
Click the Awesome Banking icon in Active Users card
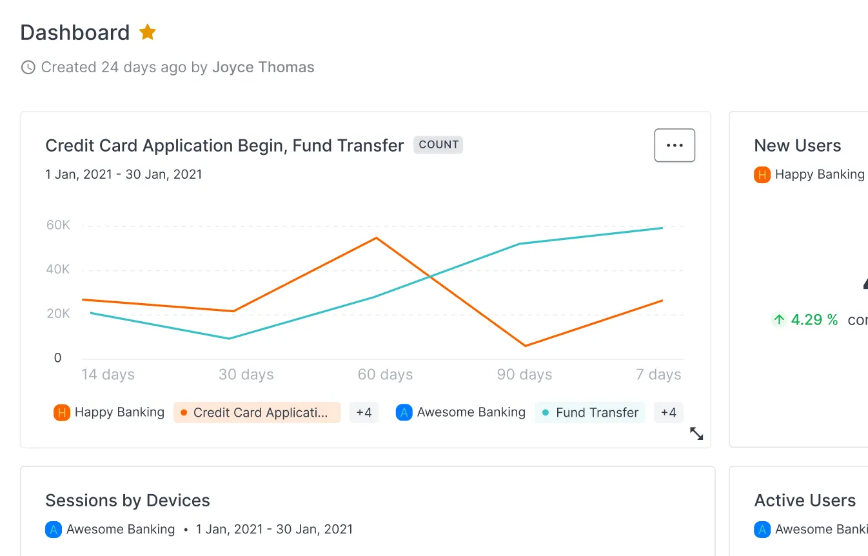[x=762, y=529]
